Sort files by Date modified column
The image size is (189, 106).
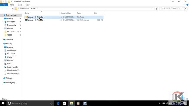click(66, 13)
